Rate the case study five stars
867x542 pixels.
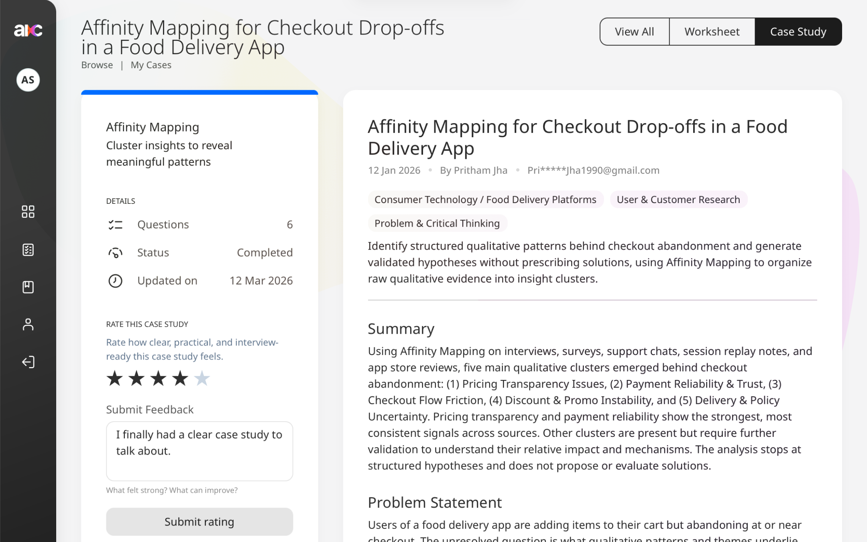[201, 378]
